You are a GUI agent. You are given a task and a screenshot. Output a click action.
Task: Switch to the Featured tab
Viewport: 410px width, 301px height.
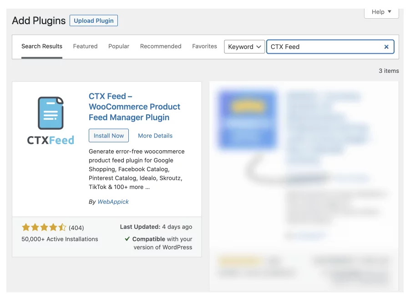(x=85, y=46)
